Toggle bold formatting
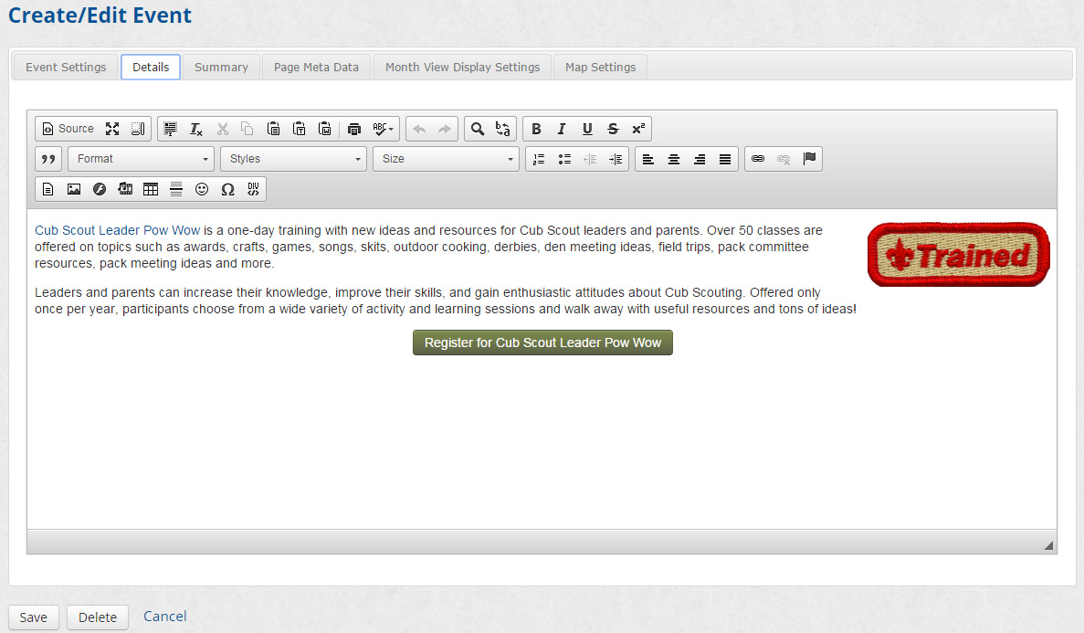 [536, 129]
